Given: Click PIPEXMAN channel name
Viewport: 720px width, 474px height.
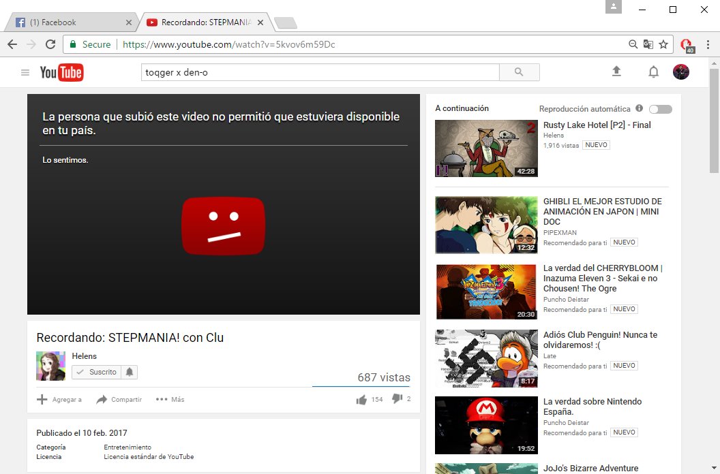Looking at the screenshot, I should click(x=560, y=233).
